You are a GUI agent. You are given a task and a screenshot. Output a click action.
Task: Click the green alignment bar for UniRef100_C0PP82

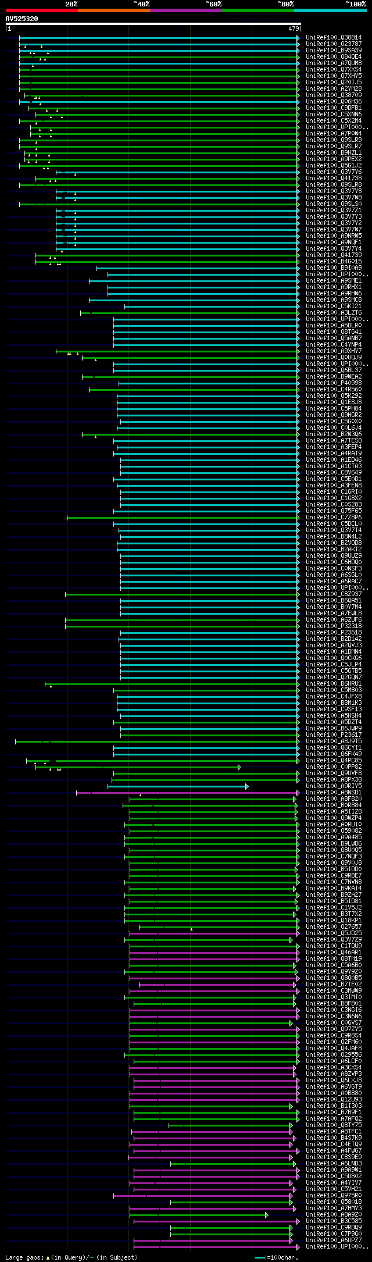(138, 767)
